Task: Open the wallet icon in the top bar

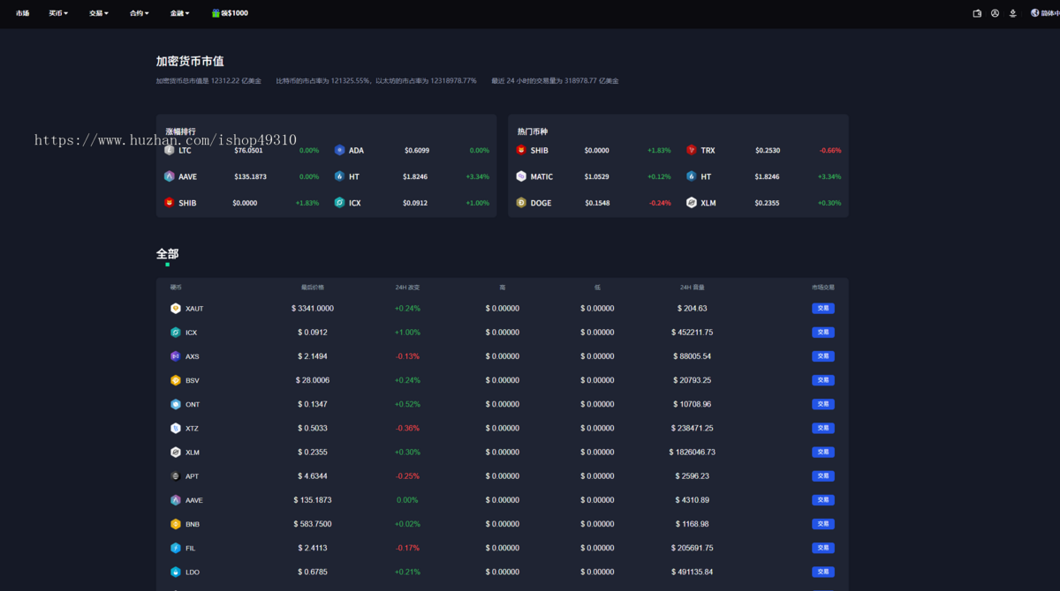Action: point(977,13)
